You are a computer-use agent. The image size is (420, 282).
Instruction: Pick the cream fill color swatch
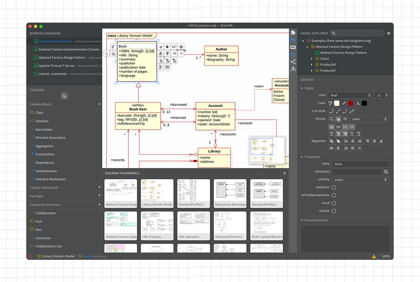point(337,103)
